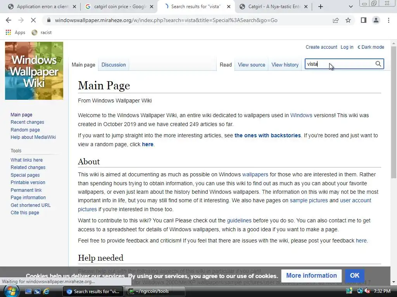The height and width of the screenshot is (297, 397).
Task: Click the Show desktop taskbar icon
Action: pyautogui.click(x=28, y=291)
